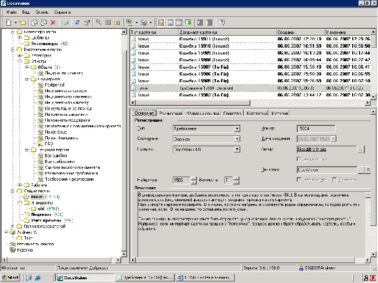
Task: Click the red X delete toolbar icon
Action: pos(52,23)
